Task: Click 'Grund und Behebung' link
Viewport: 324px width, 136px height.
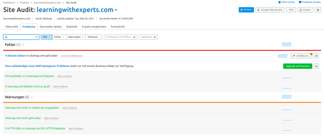Action: [x=72, y=56]
